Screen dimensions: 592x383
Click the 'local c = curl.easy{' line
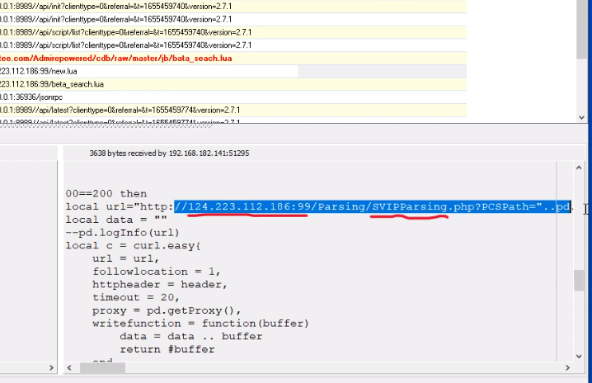[133, 245]
